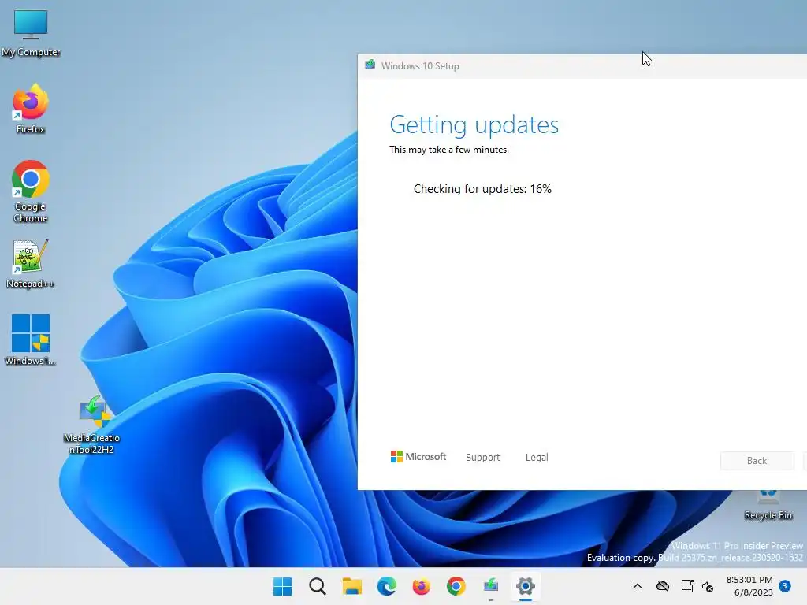Screen dimensions: 807x605
Task: Open network status tray icon
Action: [x=687, y=586]
